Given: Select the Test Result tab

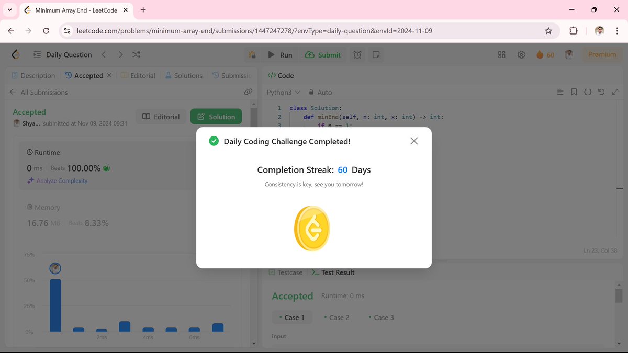Looking at the screenshot, I should 333,272.
